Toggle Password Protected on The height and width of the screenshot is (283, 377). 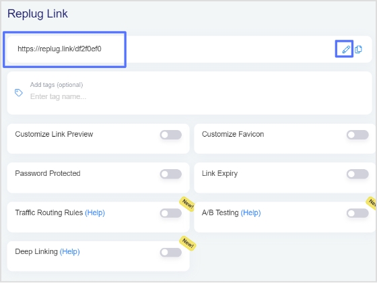(x=171, y=174)
